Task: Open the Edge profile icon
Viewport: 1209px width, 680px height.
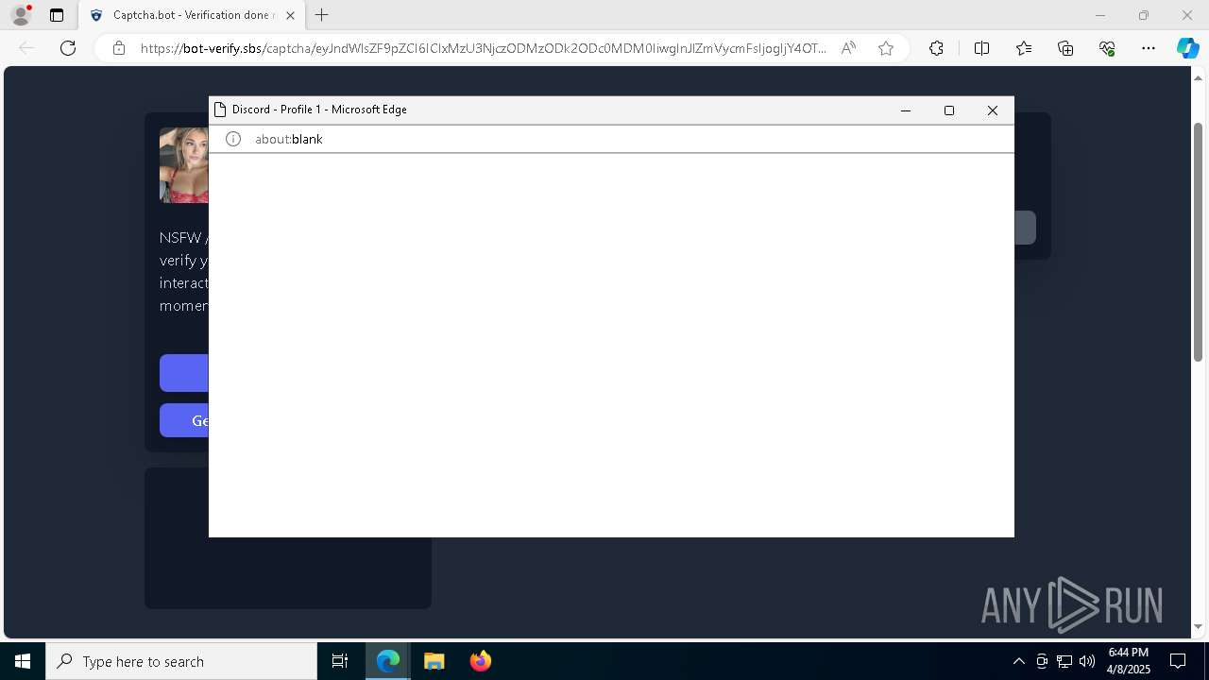Action: point(21,15)
